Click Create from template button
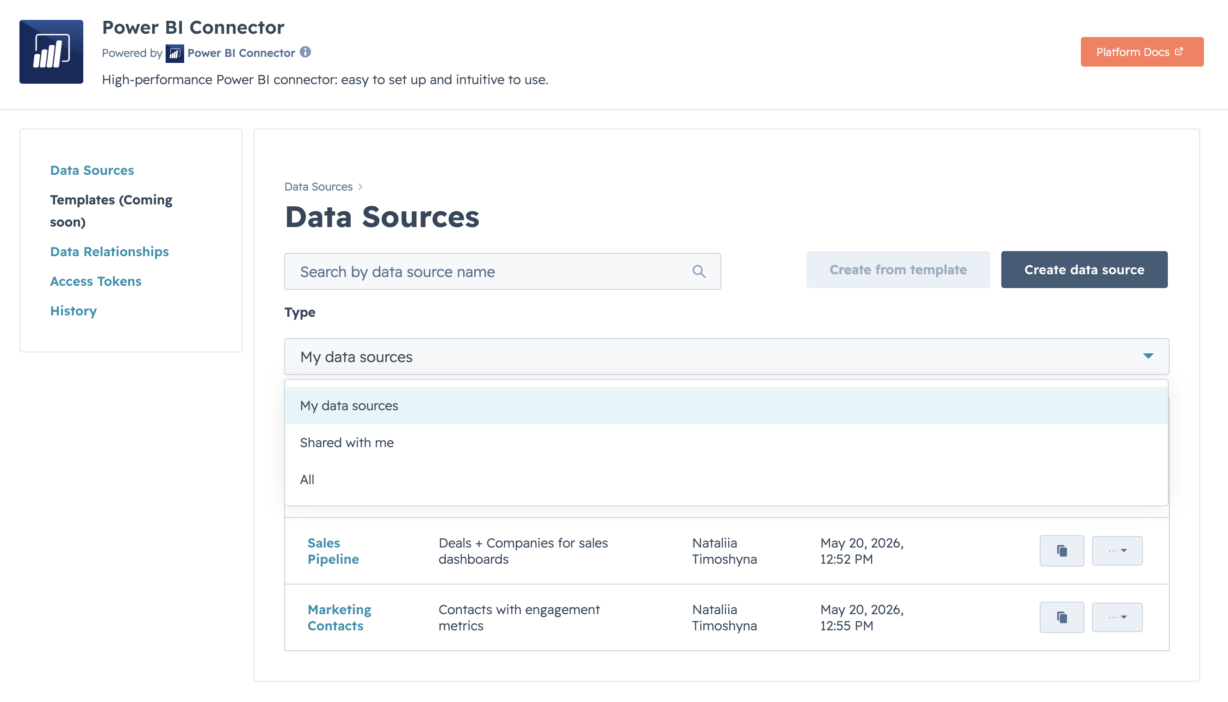The width and height of the screenshot is (1228, 702). click(x=898, y=270)
